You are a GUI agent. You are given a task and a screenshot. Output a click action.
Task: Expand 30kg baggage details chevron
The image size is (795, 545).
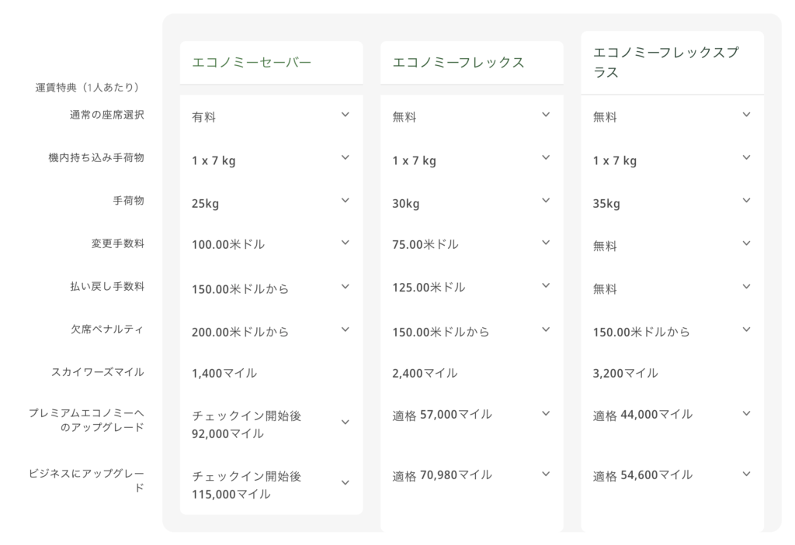(546, 201)
